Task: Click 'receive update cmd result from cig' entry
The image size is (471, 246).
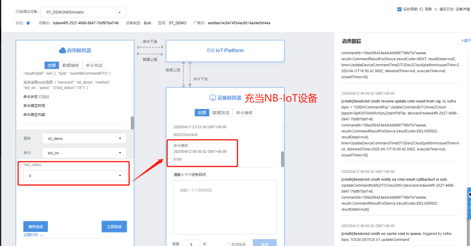Action: [400, 128]
